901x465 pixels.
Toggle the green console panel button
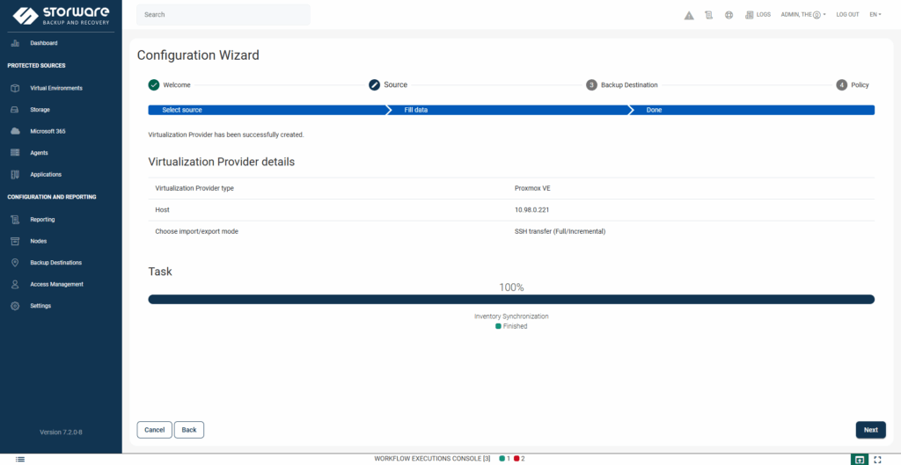[859, 459]
